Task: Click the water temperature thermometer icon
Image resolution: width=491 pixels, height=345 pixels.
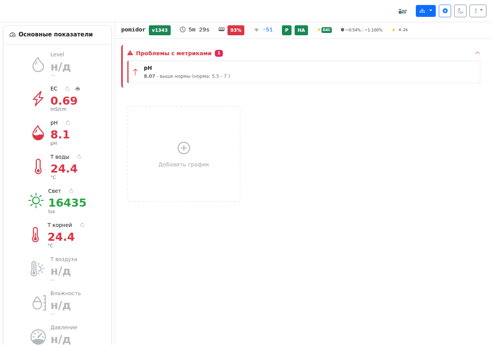Action: click(x=38, y=167)
